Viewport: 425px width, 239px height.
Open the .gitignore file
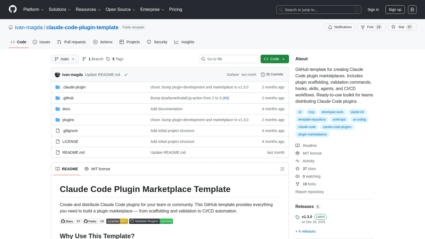point(70,131)
